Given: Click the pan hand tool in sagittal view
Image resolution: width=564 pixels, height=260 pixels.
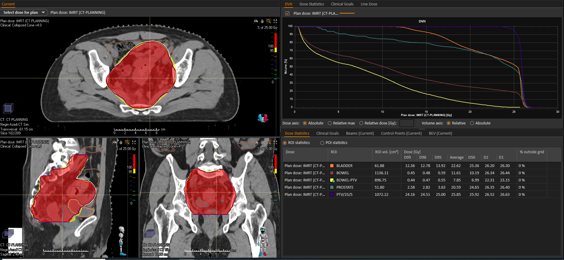Looking at the screenshot, I should pyautogui.click(x=121, y=142).
